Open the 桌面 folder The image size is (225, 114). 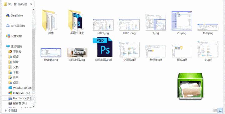coord(13,83)
